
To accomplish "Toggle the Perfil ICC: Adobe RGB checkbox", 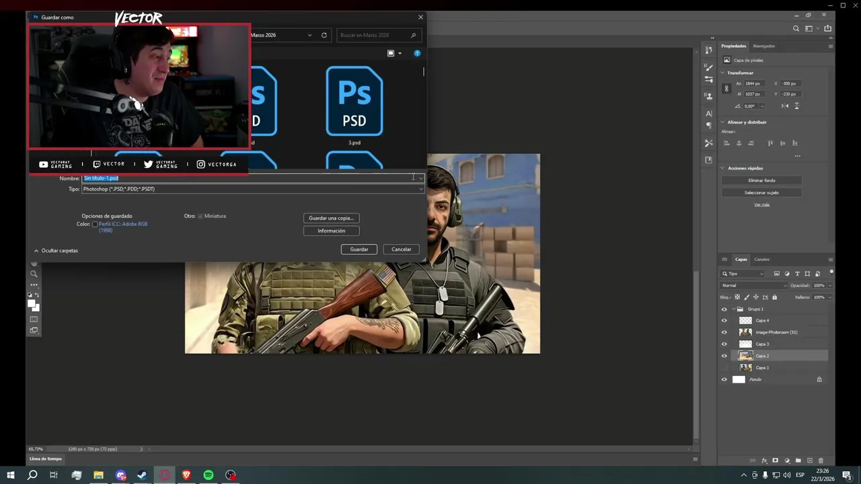I will click(x=95, y=224).
